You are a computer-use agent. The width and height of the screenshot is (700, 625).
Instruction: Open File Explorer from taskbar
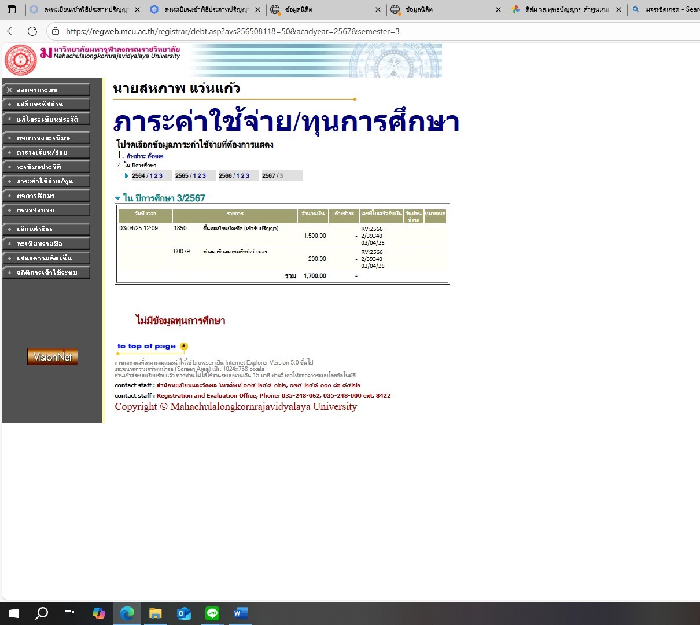point(156,613)
